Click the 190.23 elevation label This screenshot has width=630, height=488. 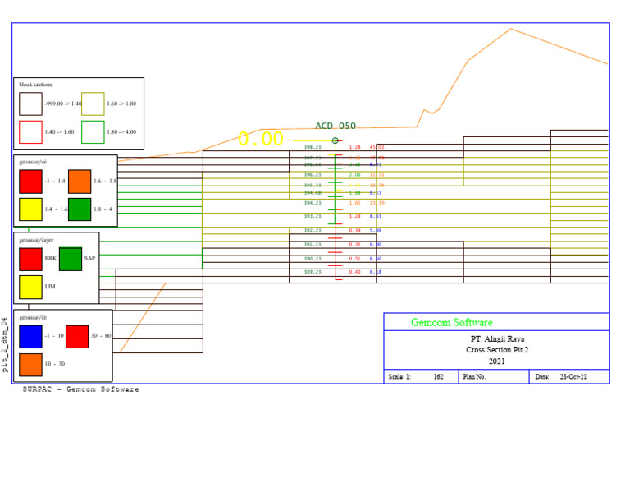click(313, 259)
